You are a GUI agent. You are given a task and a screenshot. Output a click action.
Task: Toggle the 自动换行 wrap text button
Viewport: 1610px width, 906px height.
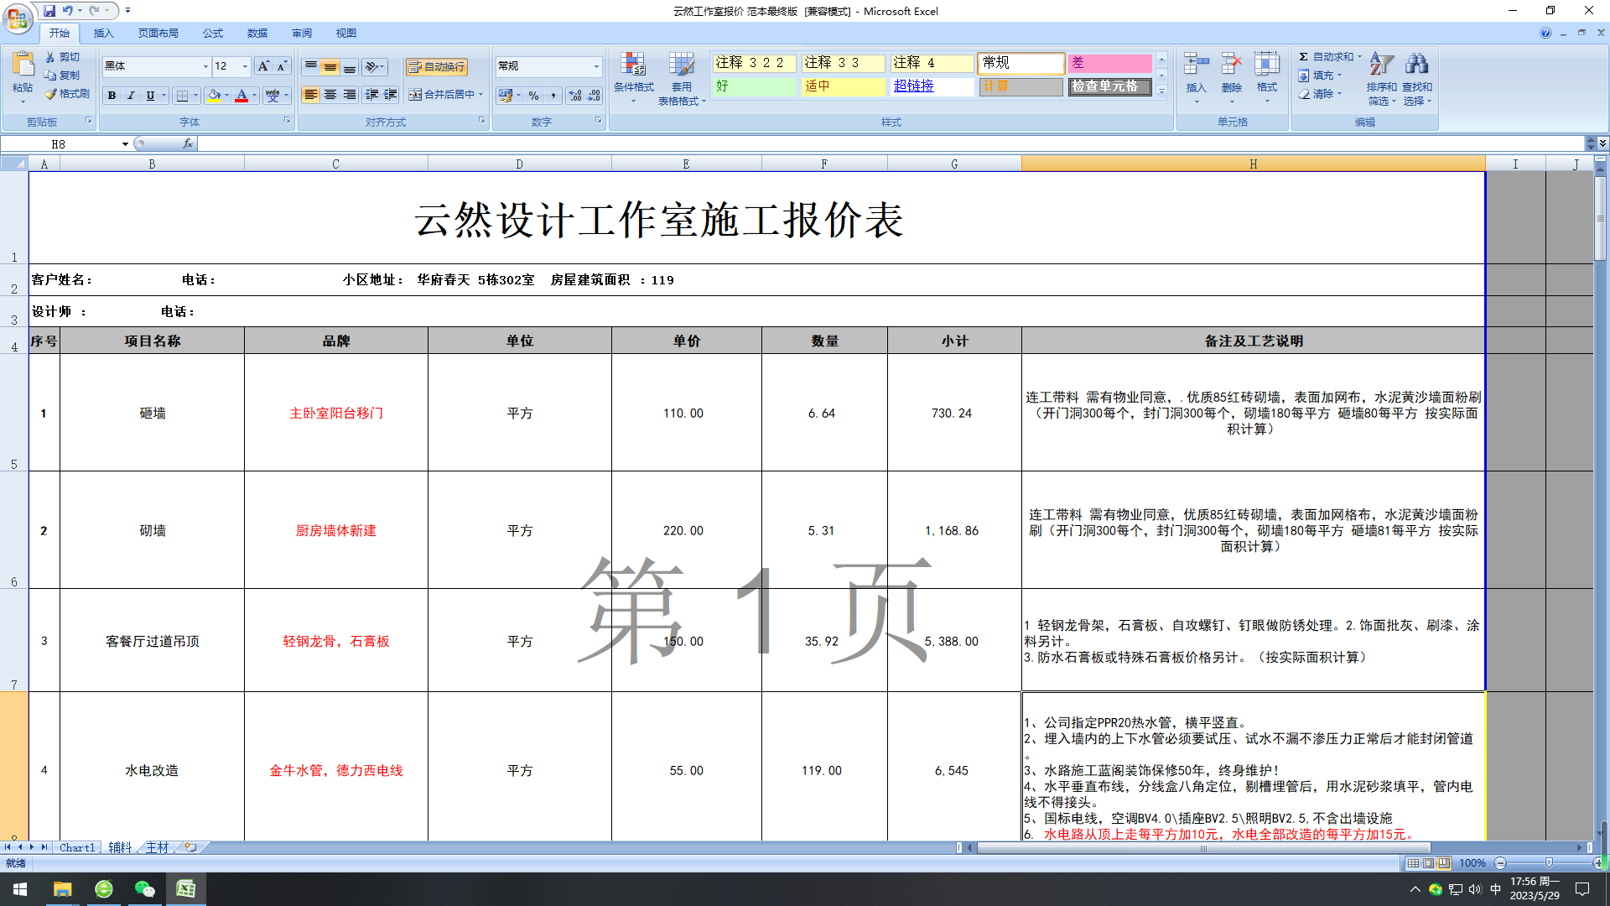(x=437, y=67)
